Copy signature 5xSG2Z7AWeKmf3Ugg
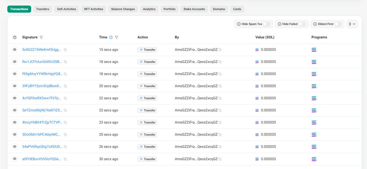 [65, 50]
